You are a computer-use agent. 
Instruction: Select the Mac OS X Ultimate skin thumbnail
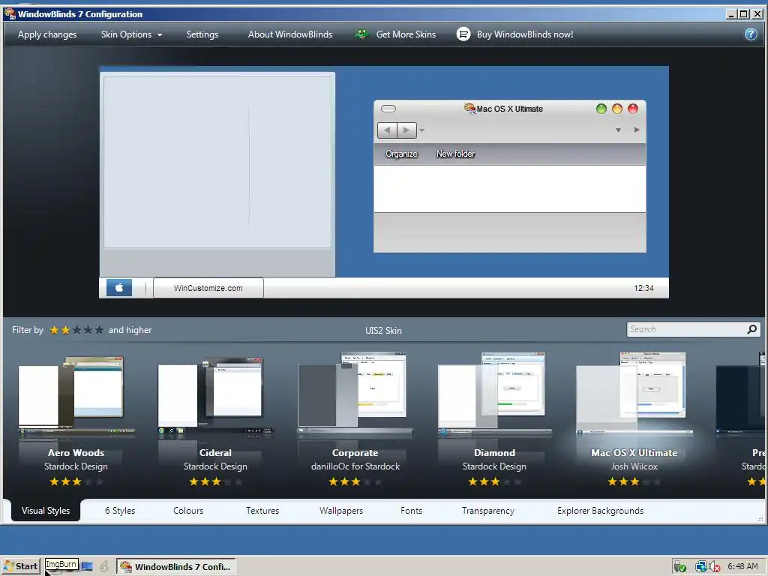[634, 394]
